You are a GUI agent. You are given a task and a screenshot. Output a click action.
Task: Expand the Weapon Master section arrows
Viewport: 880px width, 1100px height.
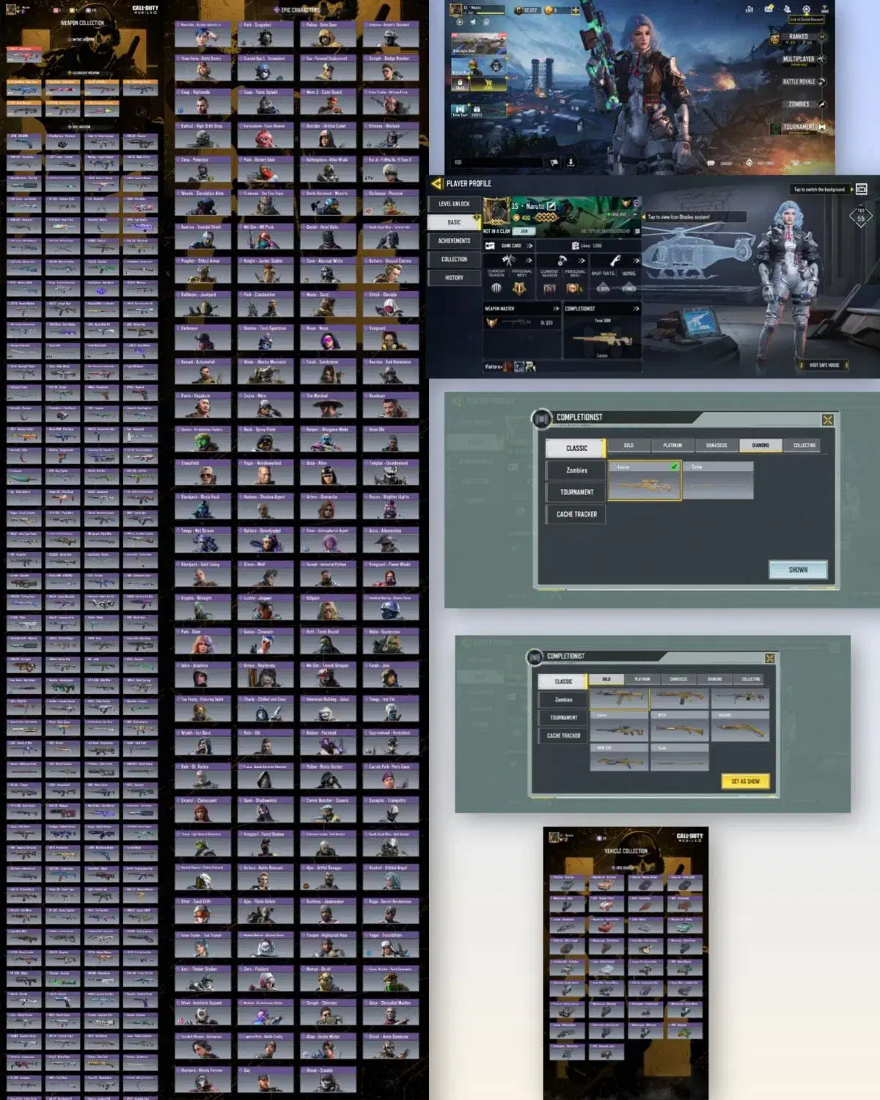pyautogui.click(x=556, y=309)
